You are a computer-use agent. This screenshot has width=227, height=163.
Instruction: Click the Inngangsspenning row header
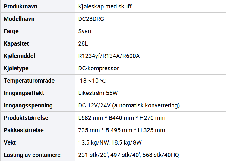coord(28,105)
